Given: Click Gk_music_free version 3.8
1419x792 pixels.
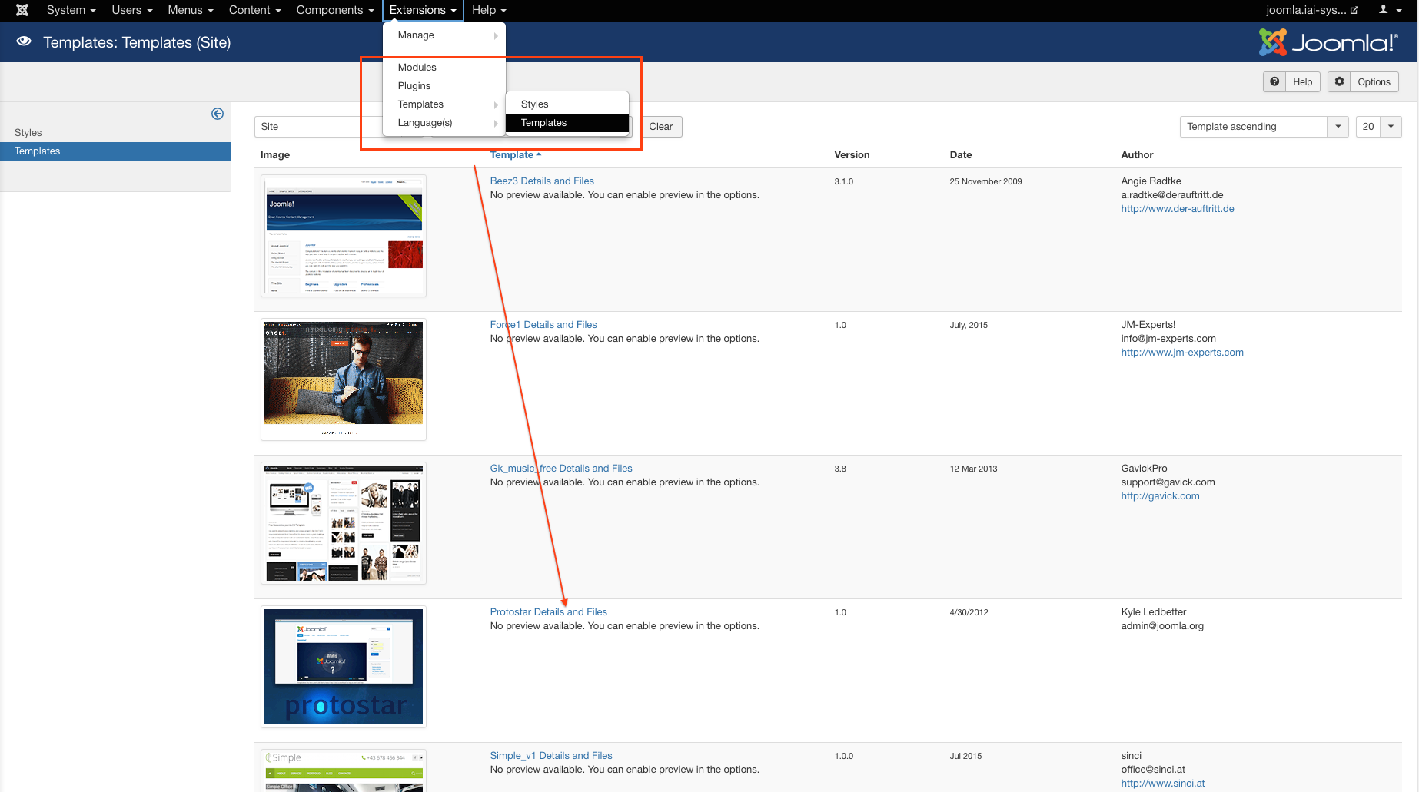Looking at the screenshot, I should click(840, 469).
